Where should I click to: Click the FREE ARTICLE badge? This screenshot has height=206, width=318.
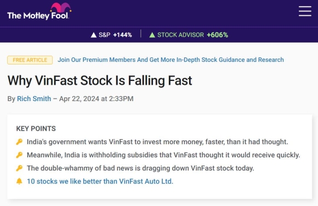[30, 60]
